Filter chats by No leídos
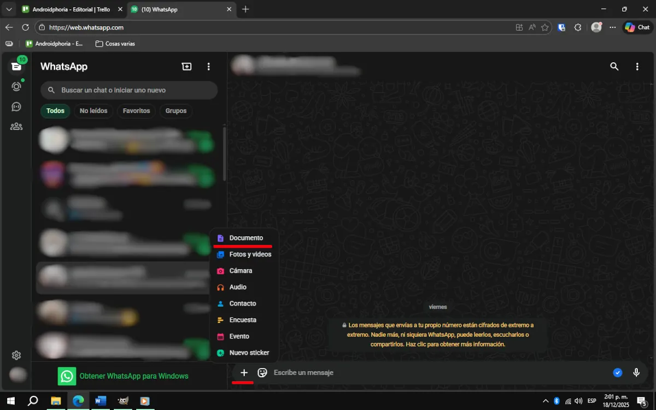 point(93,110)
